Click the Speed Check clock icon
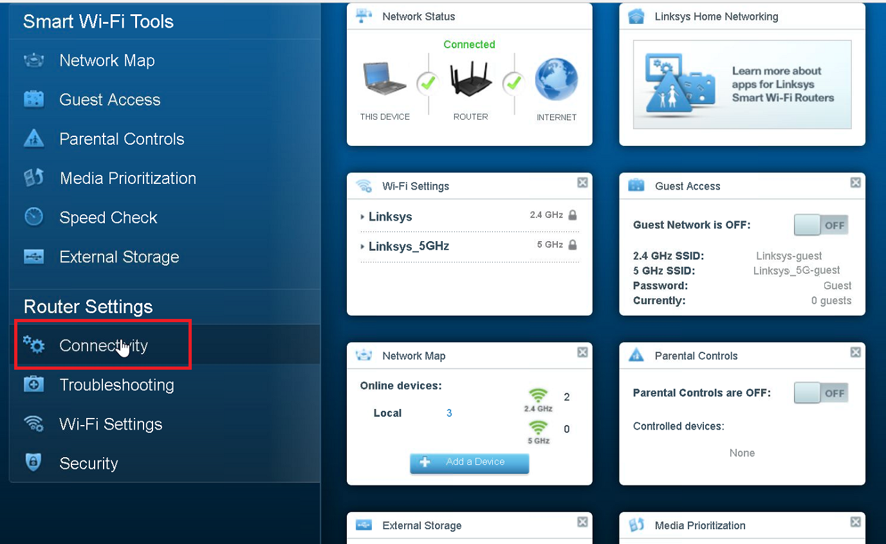 tap(33, 217)
